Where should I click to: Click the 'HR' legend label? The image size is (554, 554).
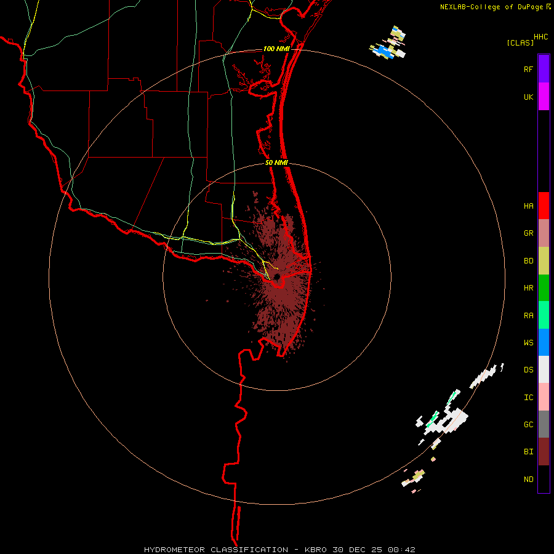[528, 288]
